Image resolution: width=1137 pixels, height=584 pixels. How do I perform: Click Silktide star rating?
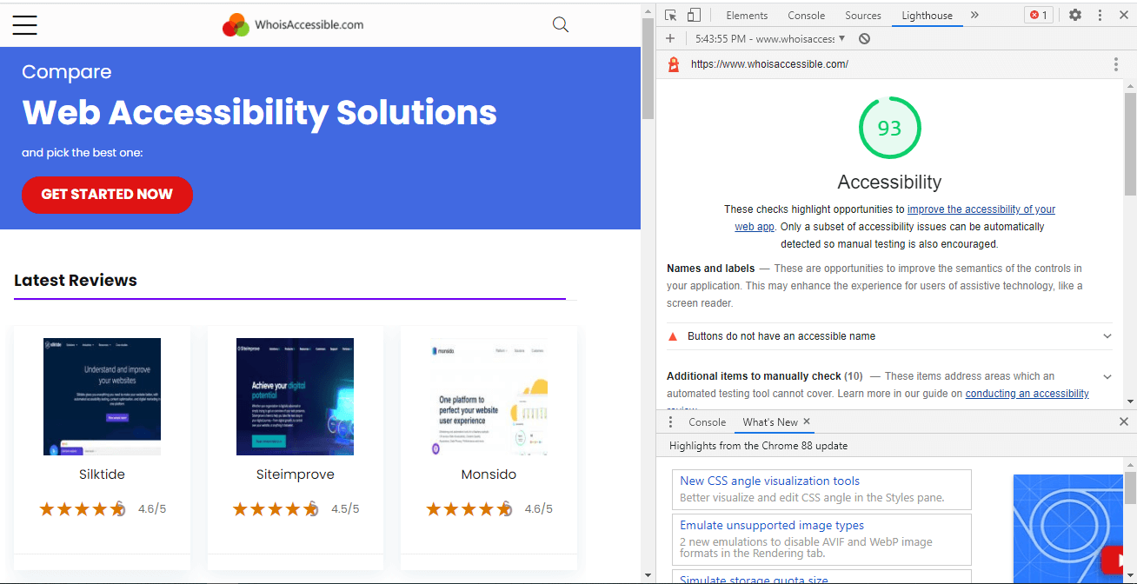tap(83, 508)
